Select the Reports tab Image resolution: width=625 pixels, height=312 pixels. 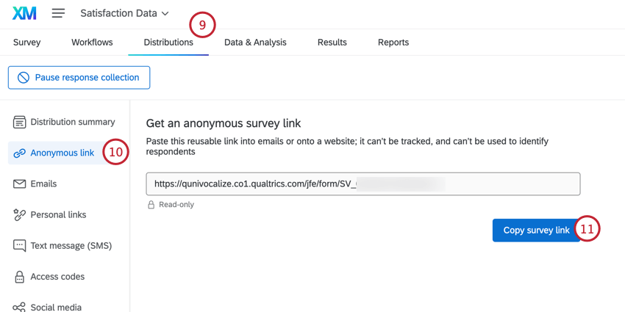point(393,43)
